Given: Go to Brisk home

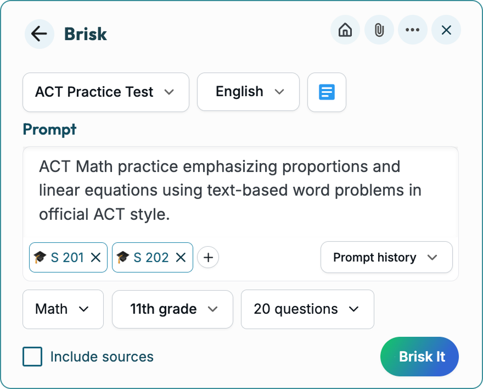Looking at the screenshot, I should tap(345, 30).
